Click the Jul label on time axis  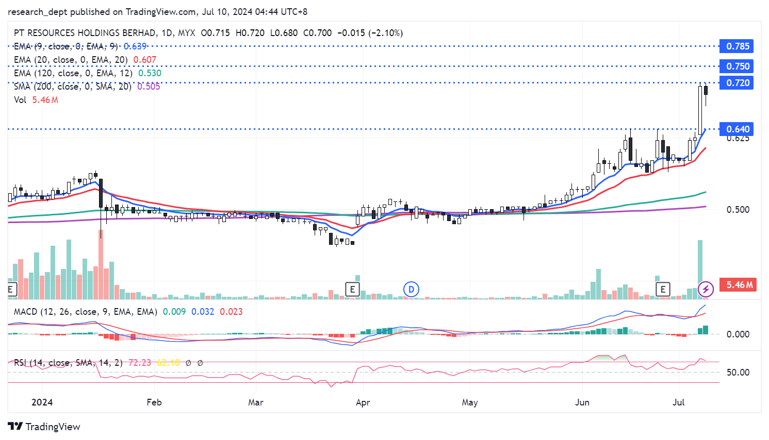pyautogui.click(x=678, y=402)
